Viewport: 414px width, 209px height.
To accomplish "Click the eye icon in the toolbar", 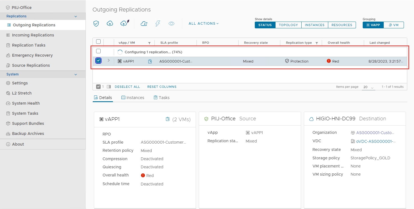I will [x=172, y=24].
